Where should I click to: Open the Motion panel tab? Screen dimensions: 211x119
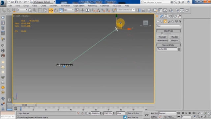tap(170, 16)
